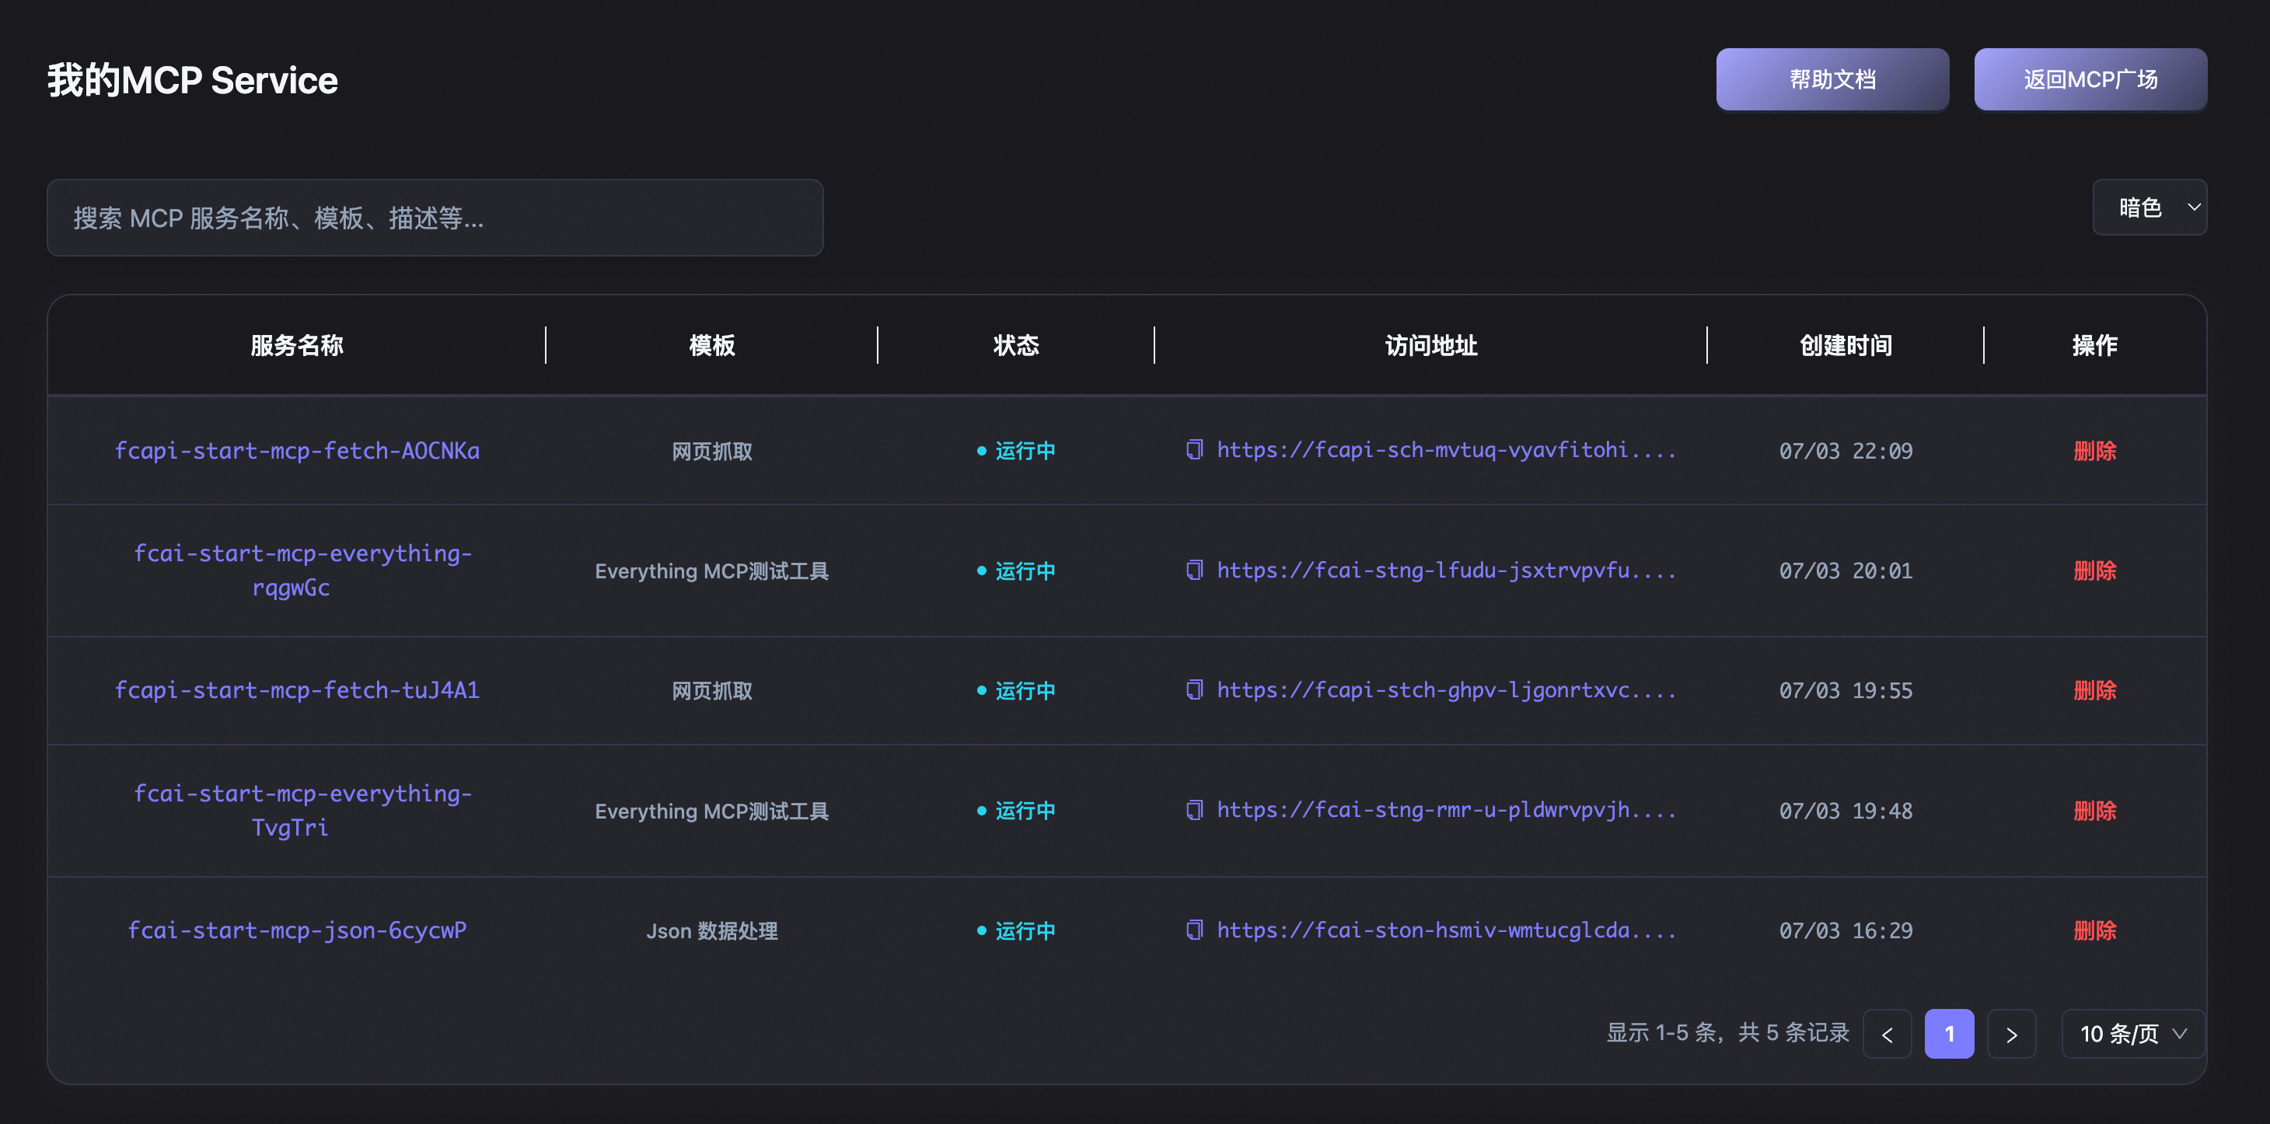Go to next page arrow

[x=2011, y=1034]
